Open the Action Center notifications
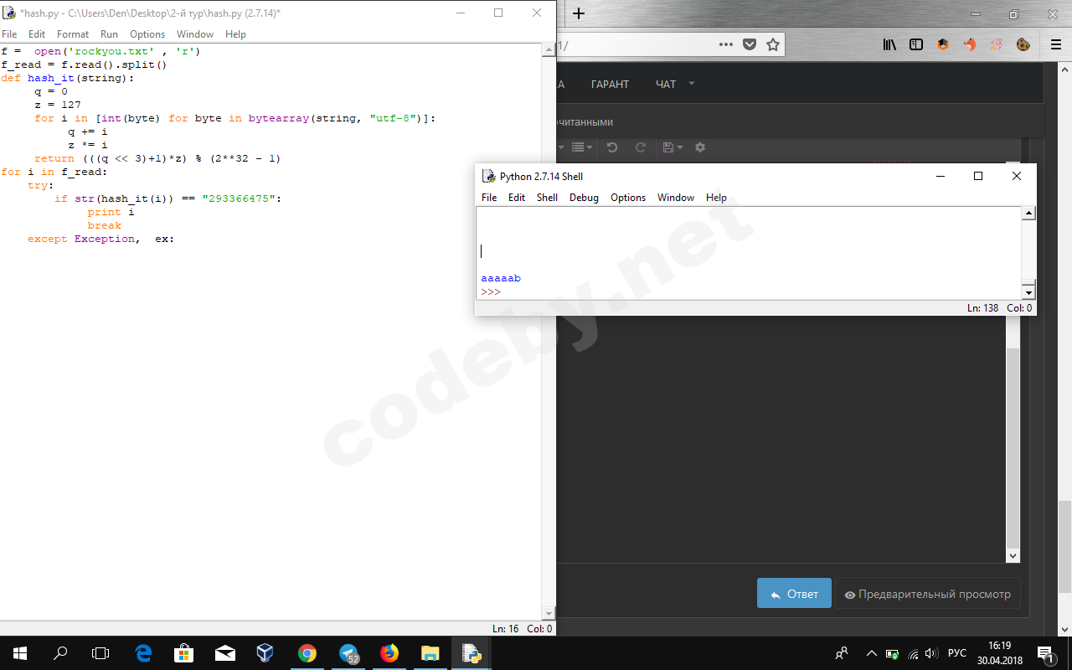This screenshot has width=1072, height=670. (x=1045, y=653)
